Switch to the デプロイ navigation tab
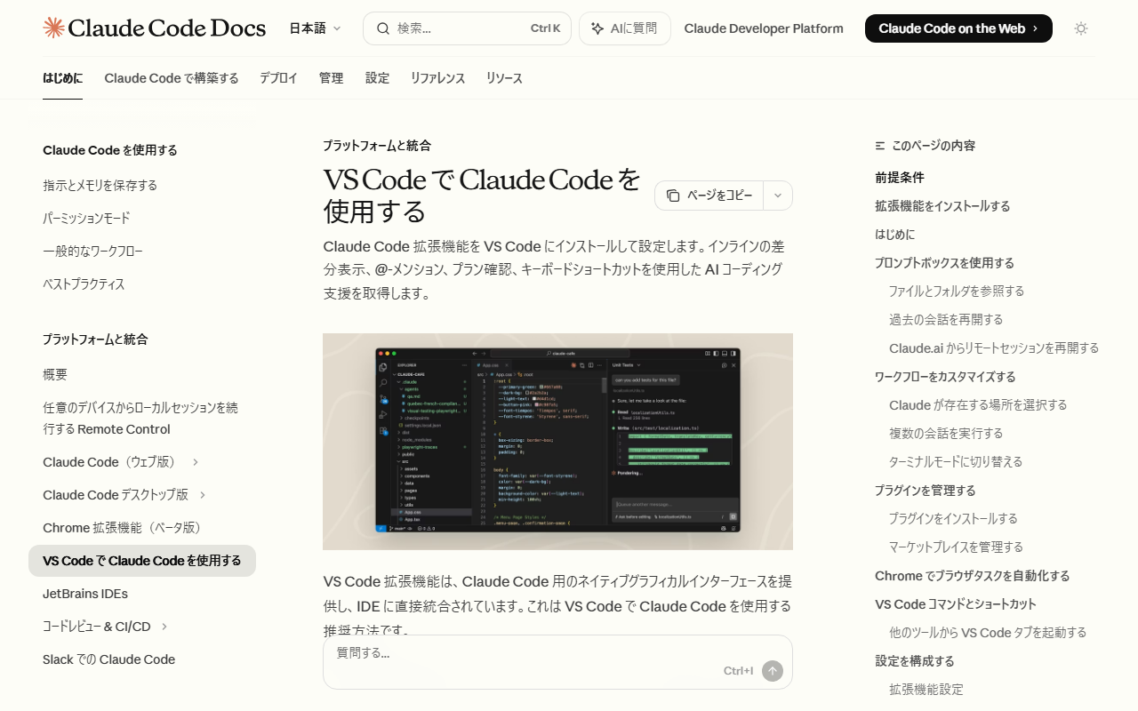This screenshot has width=1138, height=711. pos(278,78)
